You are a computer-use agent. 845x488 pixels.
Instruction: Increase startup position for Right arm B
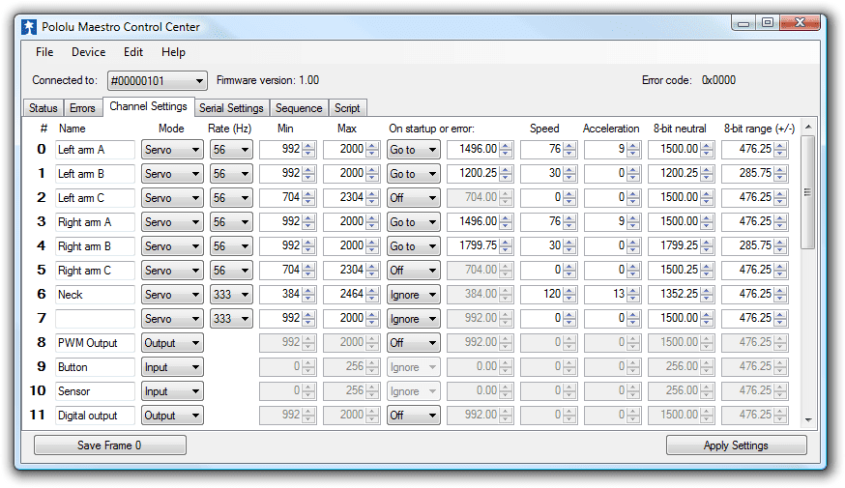(506, 243)
